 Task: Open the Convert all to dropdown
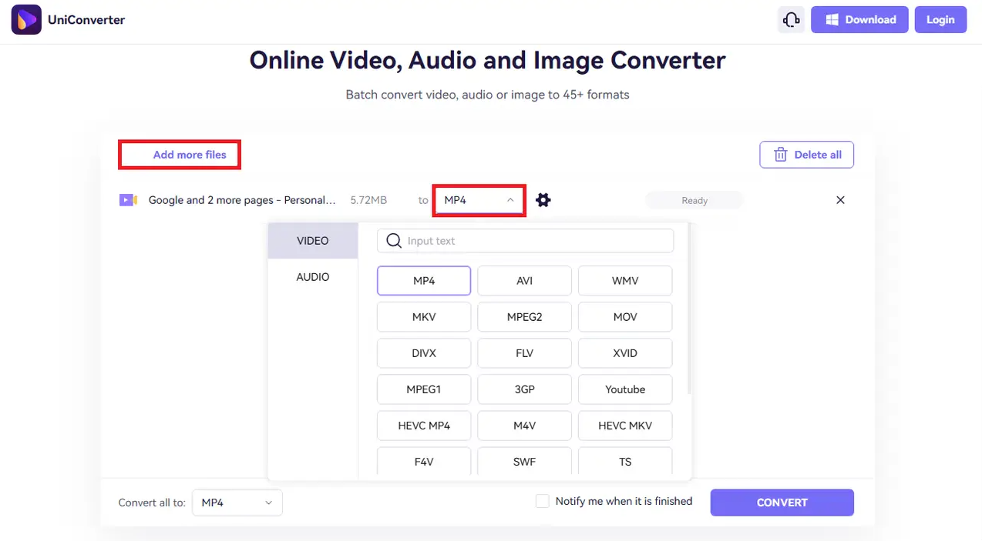pyautogui.click(x=237, y=503)
